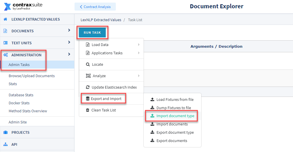Open the API sidebar section
293x152 pixels.
(37, 144)
